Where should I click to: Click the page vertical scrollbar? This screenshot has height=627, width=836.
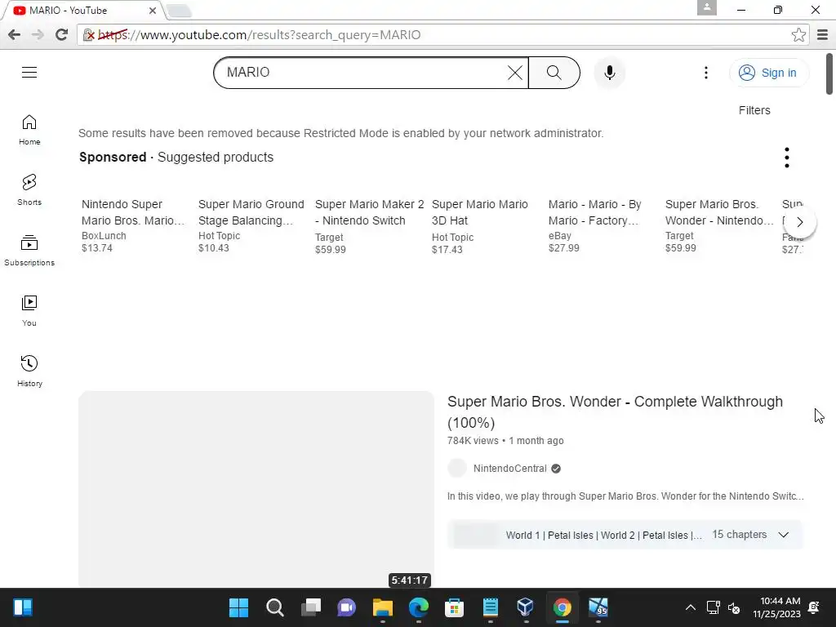pyautogui.click(x=829, y=74)
